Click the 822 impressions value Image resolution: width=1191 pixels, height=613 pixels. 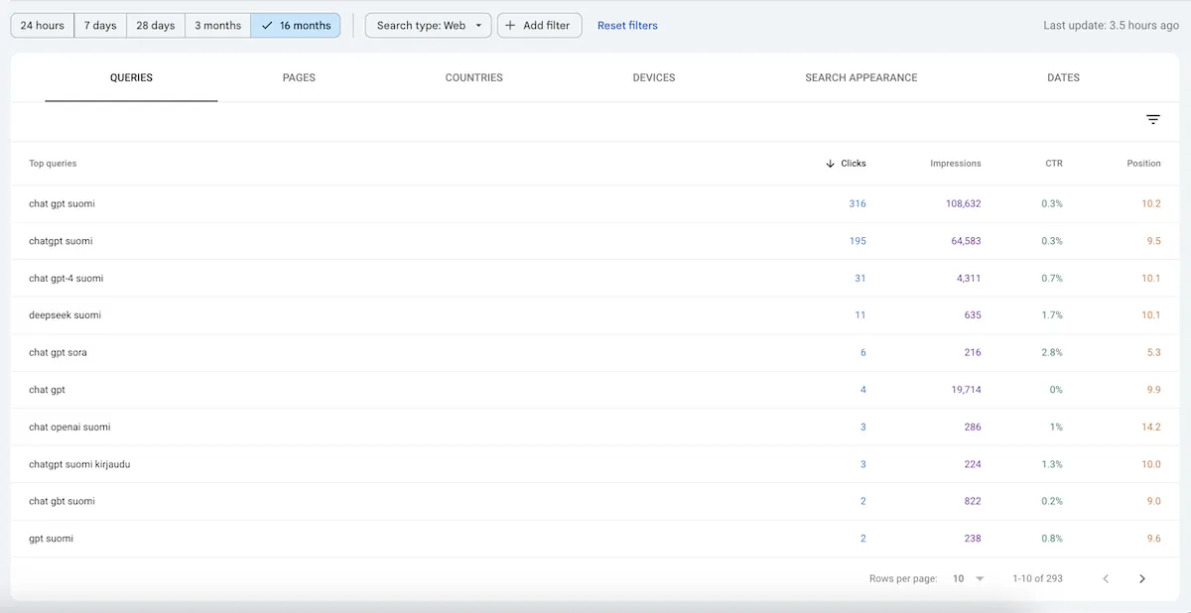(972, 501)
